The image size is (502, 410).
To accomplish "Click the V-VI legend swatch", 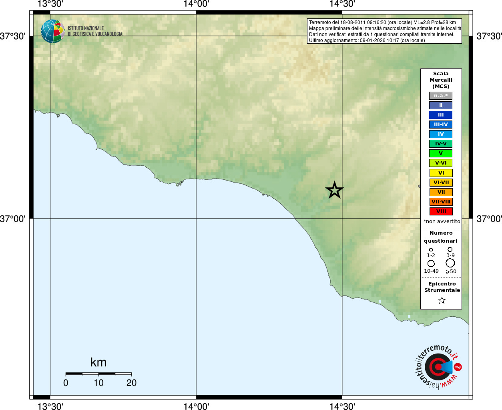I will click(x=441, y=163).
